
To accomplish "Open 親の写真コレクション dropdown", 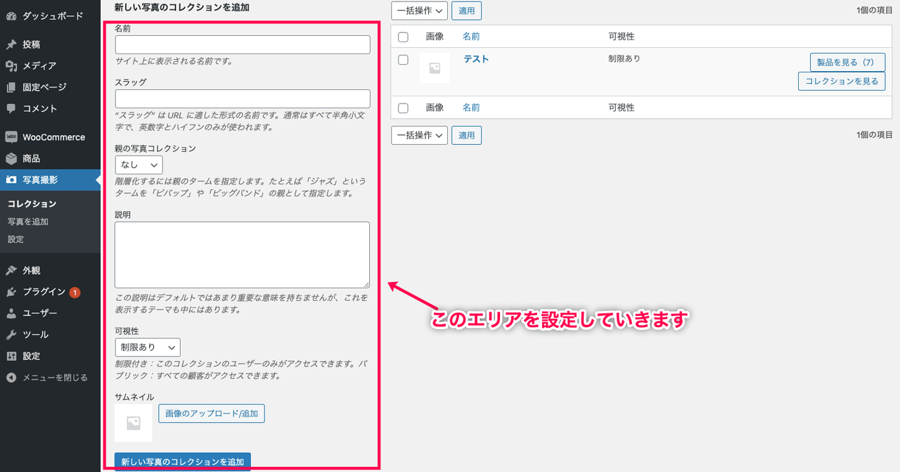I will pos(139,165).
